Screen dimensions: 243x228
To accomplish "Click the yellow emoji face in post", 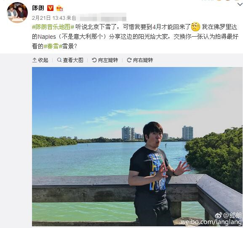I will 196,27.
